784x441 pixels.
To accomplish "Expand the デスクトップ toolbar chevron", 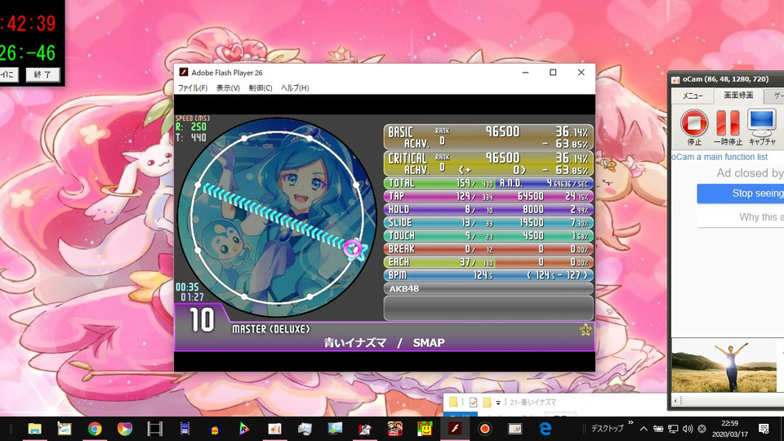I will click(x=630, y=424).
